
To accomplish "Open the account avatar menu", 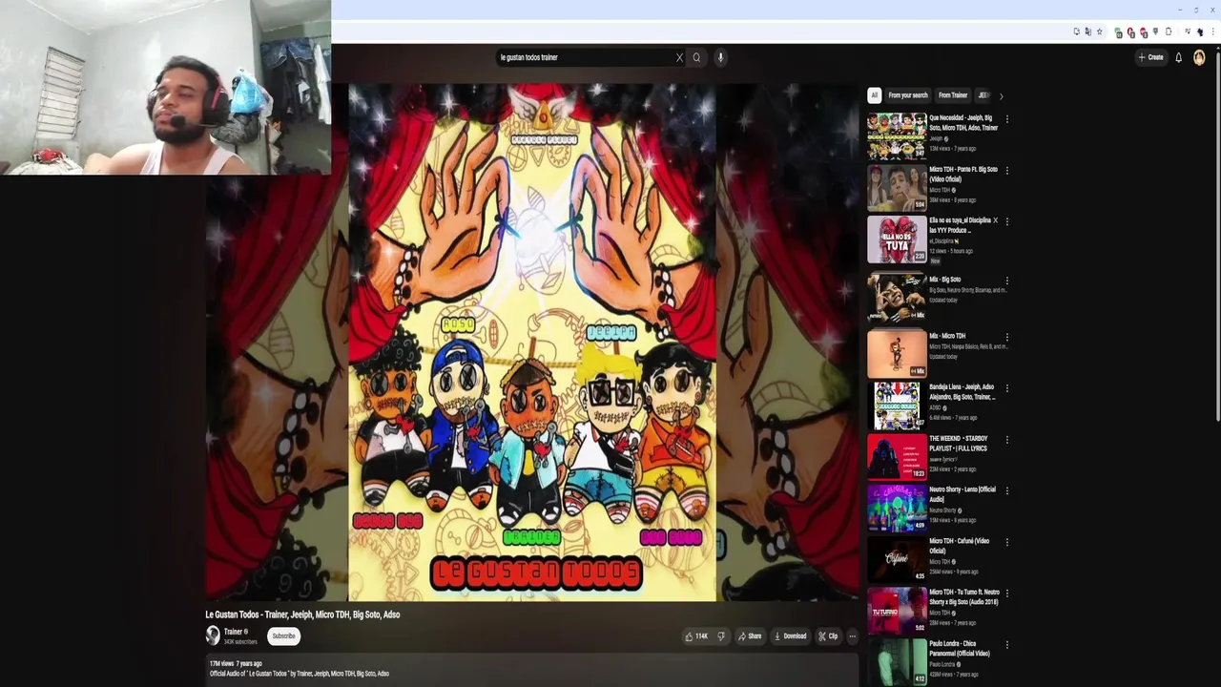I will pyautogui.click(x=1199, y=57).
